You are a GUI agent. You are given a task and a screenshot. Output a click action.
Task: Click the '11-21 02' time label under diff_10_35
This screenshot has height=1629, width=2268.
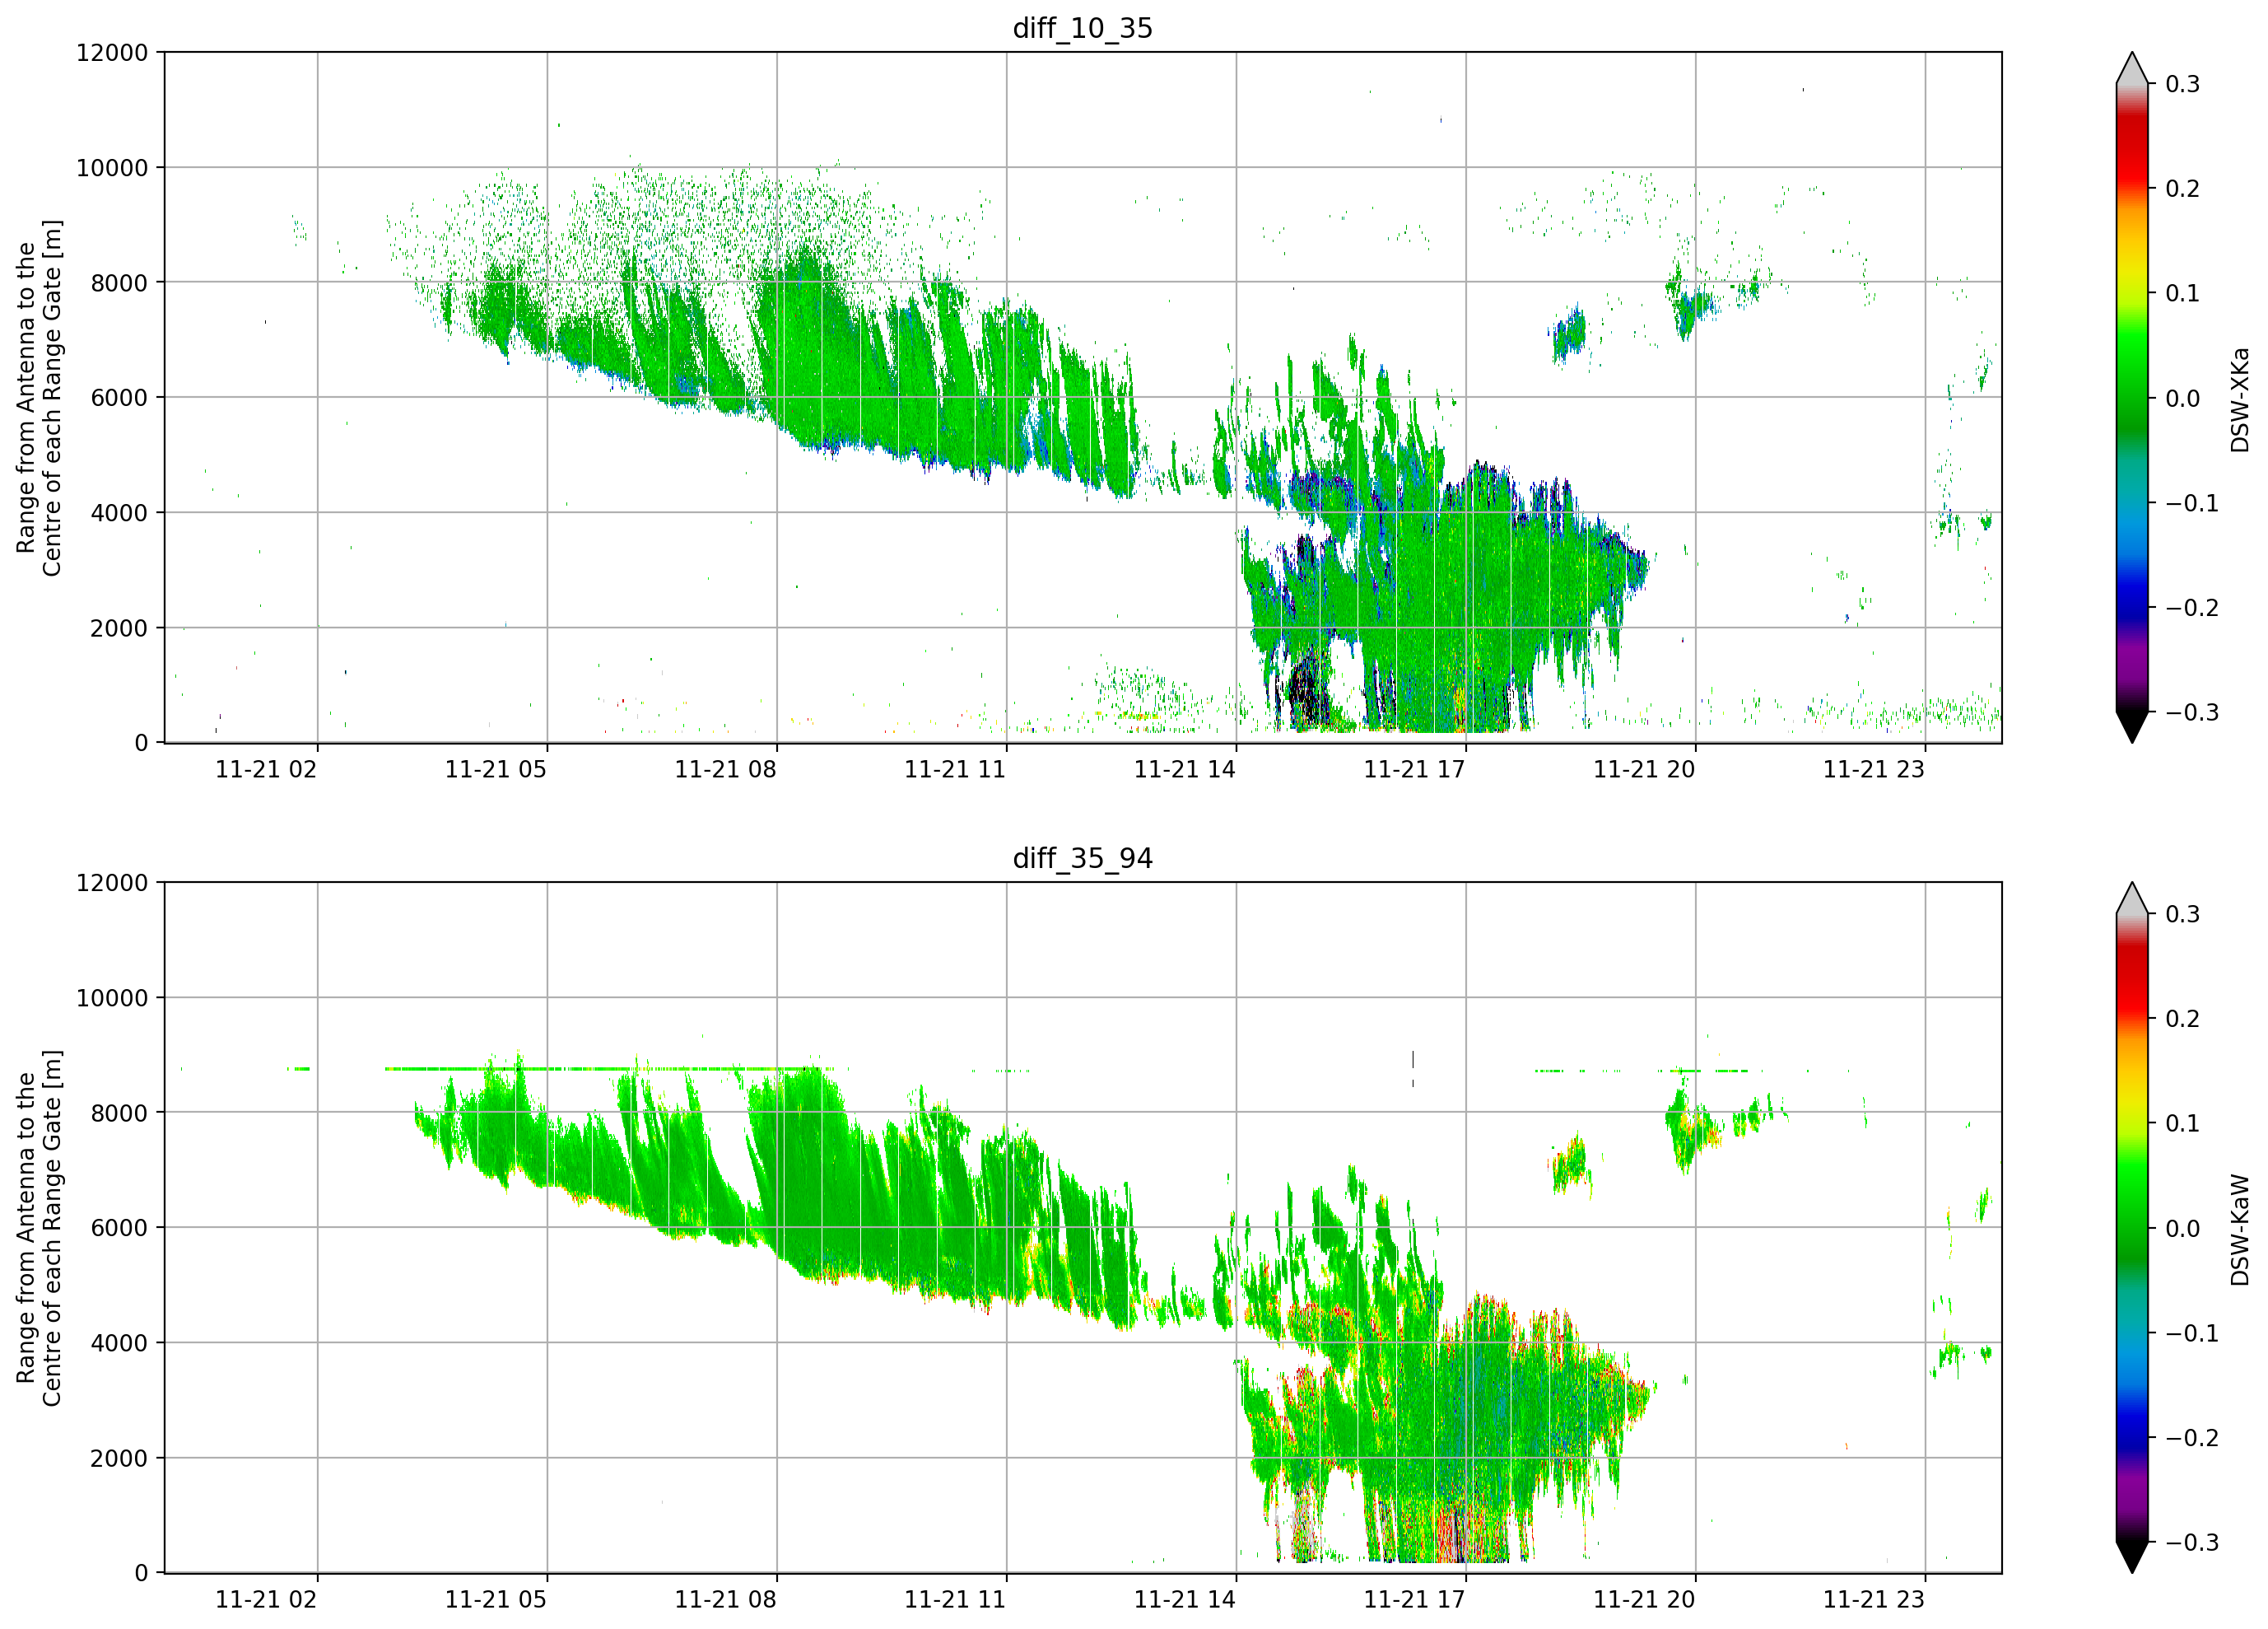(x=266, y=769)
